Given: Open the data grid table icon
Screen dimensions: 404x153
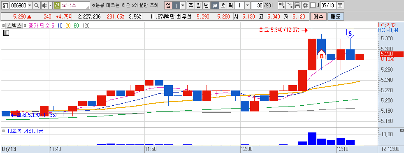Looking at the screenshot, I should (x=6, y=33).
